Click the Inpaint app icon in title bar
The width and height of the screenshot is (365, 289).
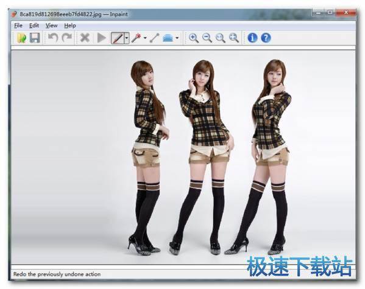(x=14, y=14)
